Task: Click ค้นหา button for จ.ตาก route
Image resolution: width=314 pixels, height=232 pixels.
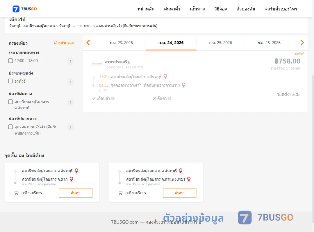Action: coord(76,193)
